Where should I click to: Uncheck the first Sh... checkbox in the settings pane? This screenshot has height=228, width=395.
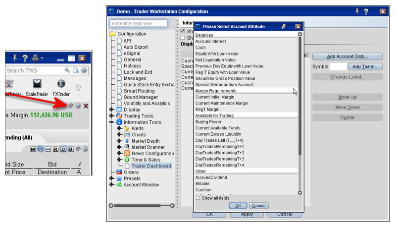[x=183, y=31]
